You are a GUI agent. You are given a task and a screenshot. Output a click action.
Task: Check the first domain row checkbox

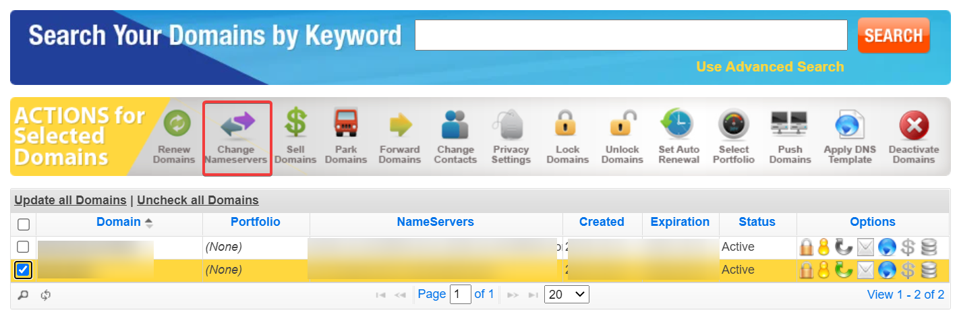click(23, 247)
